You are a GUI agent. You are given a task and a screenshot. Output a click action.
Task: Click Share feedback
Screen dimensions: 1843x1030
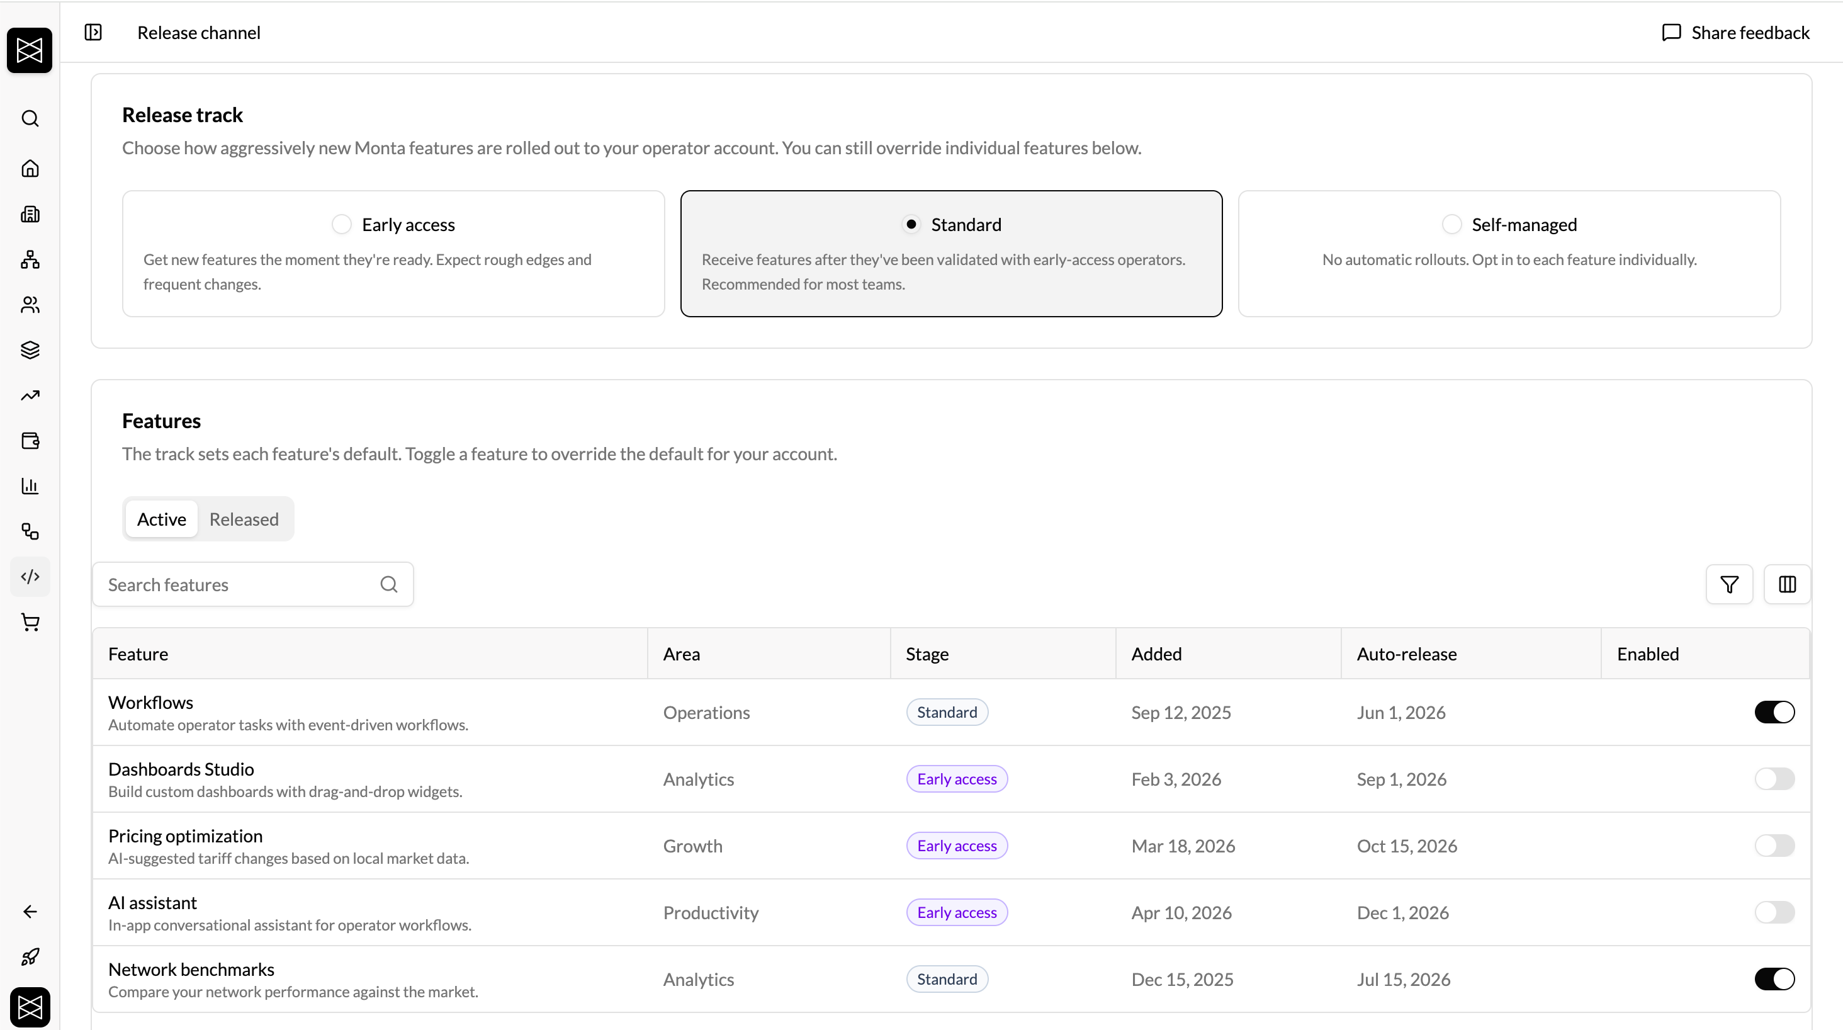[x=1735, y=32]
